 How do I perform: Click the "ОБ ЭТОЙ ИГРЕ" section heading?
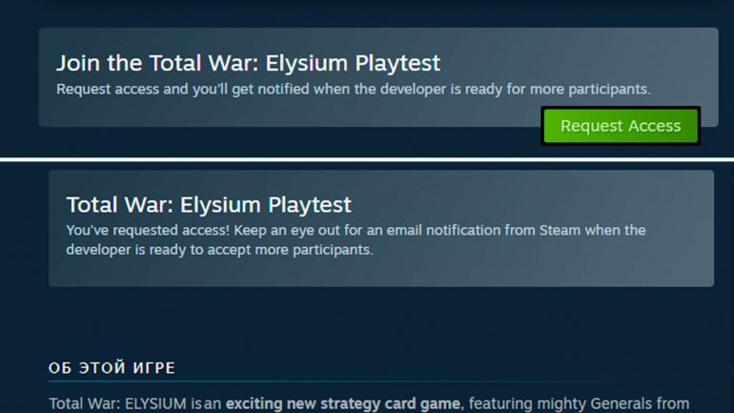[x=112, y=368]
